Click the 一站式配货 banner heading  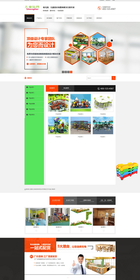click(x=40, y=248)
